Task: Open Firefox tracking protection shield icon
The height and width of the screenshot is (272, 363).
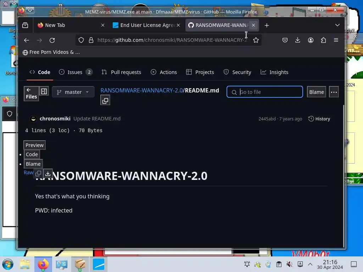Action: tap(81, 40)
